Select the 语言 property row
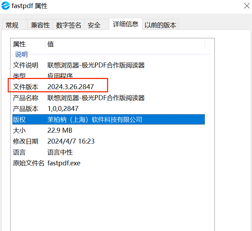Viewport: 252px width, 231px height. 109,152
